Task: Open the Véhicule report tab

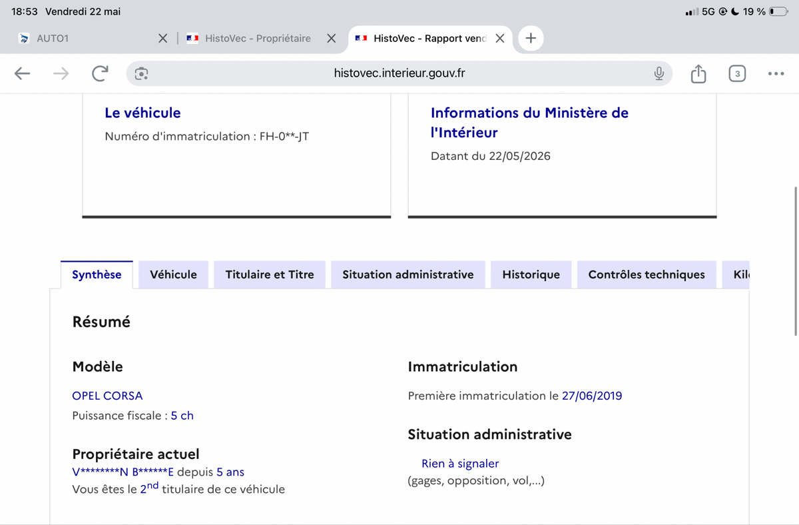Action: tap(173, 274)
